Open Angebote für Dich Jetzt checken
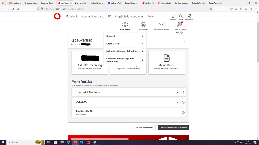The image size is (259, 145). tap(126, 112)
